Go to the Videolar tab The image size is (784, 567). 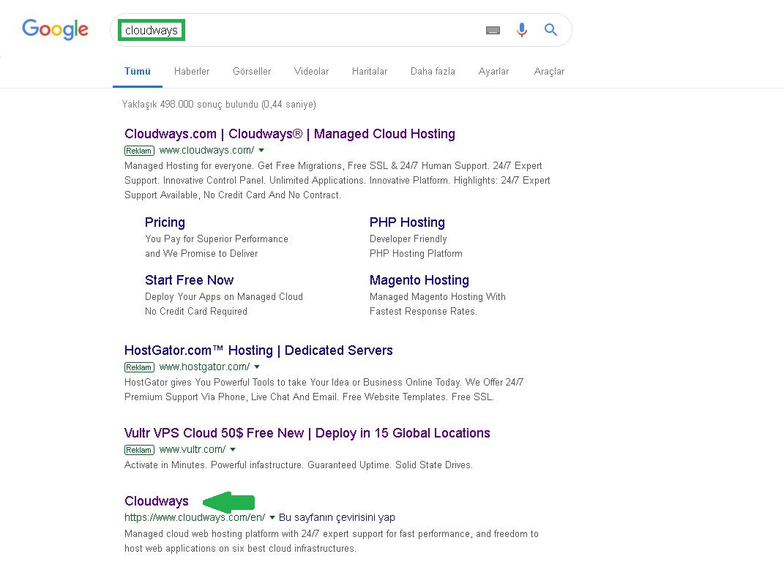311,72
